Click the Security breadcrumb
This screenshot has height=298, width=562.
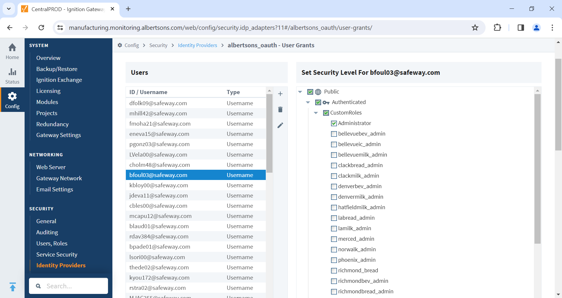[158, 45]
